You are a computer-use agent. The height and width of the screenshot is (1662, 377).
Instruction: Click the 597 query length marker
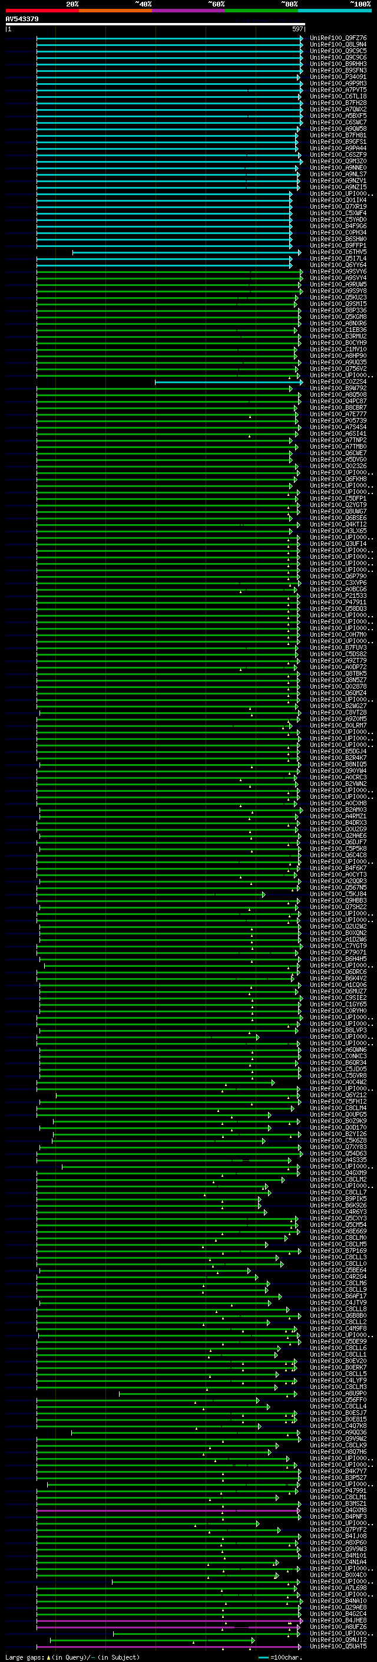(297, 29)
